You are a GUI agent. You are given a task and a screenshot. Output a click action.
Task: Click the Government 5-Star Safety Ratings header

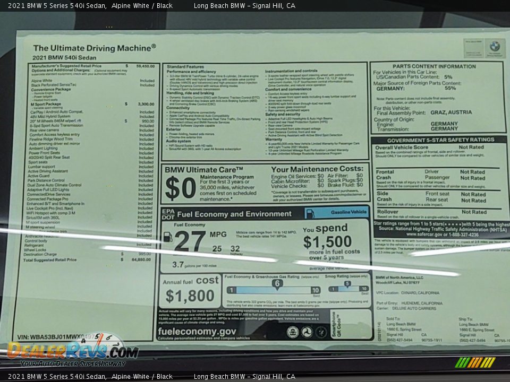[441, 140]
